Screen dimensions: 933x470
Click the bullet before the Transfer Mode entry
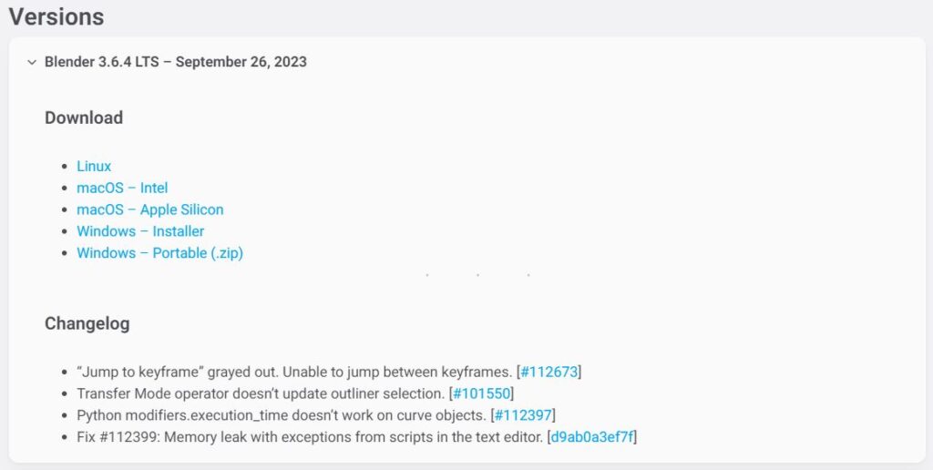pyautogui.click(x=64, y=393)
